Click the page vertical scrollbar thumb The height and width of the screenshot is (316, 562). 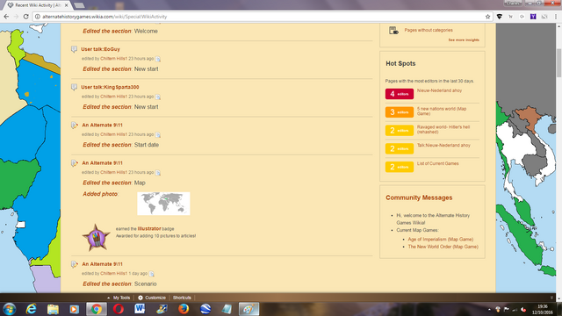(558, 62)
